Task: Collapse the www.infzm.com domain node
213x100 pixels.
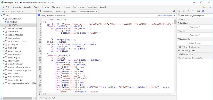Action: [x=3, y=19]
